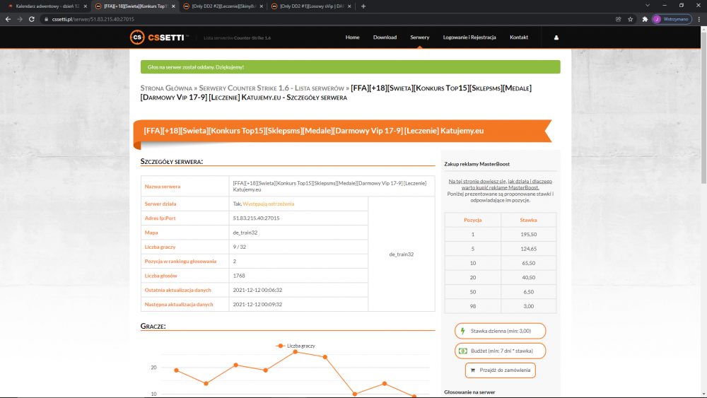Close the [Only DD2 #1] tab
Screen dimensions: 707x398
(x=349, y=6)
